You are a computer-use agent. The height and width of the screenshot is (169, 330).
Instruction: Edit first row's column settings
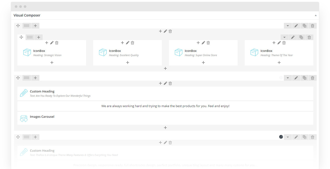coord(165,31)
